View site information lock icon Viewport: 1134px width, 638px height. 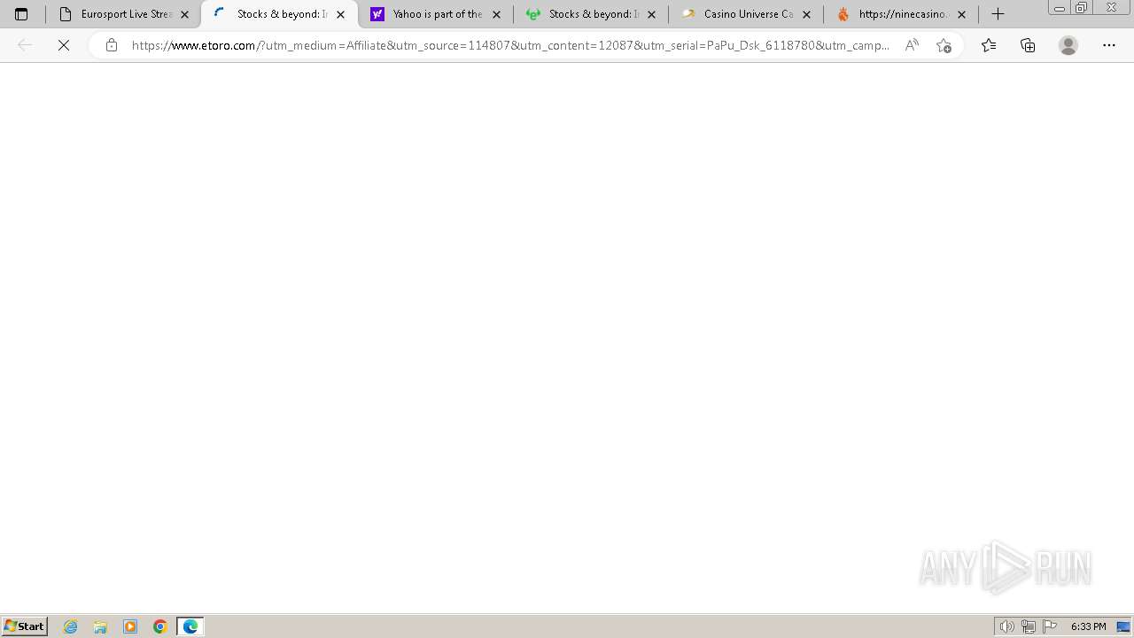[x=111, y=45]
